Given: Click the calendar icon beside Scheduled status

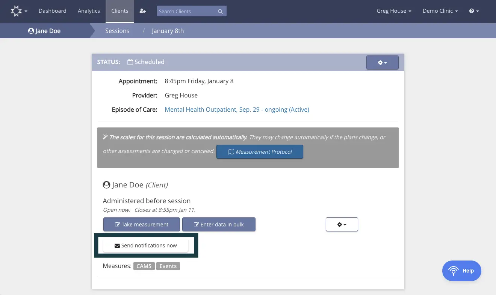Looking at the screenshot, I should [x=130, y=61].
